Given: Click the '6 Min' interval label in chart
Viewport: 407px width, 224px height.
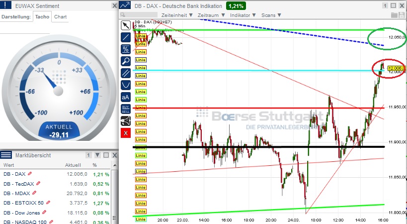Looking at the screenshot, I should [x=140, y=26].
